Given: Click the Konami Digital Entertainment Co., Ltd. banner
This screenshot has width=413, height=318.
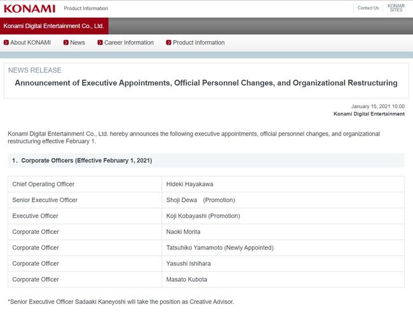Looking at the screenshot, I should (x=54, y=25).
